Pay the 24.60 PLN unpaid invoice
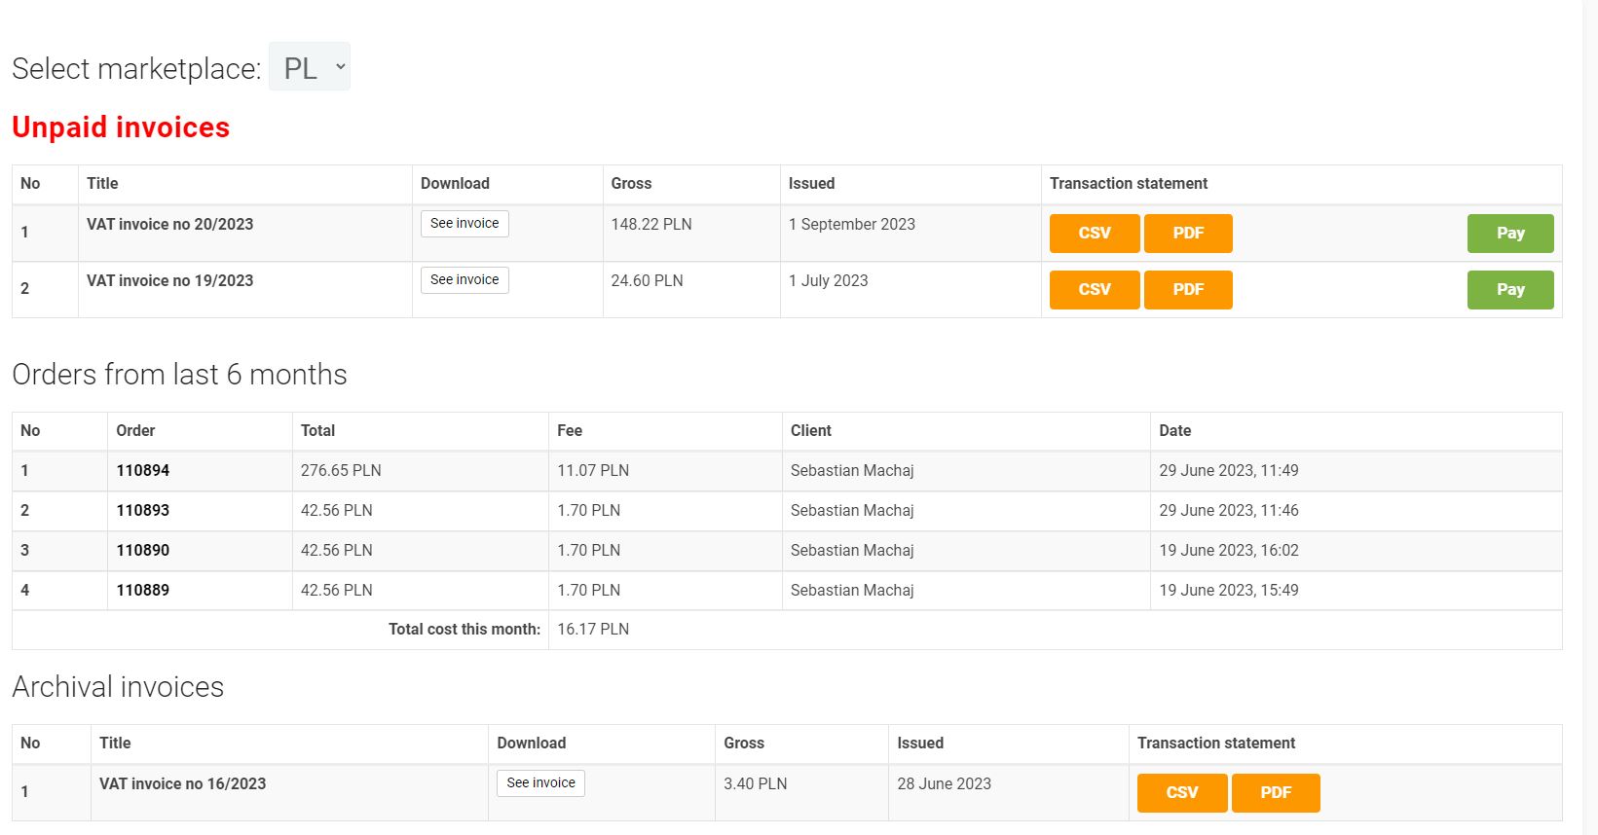This screenshot has height=835, width=1598. 1509,290
